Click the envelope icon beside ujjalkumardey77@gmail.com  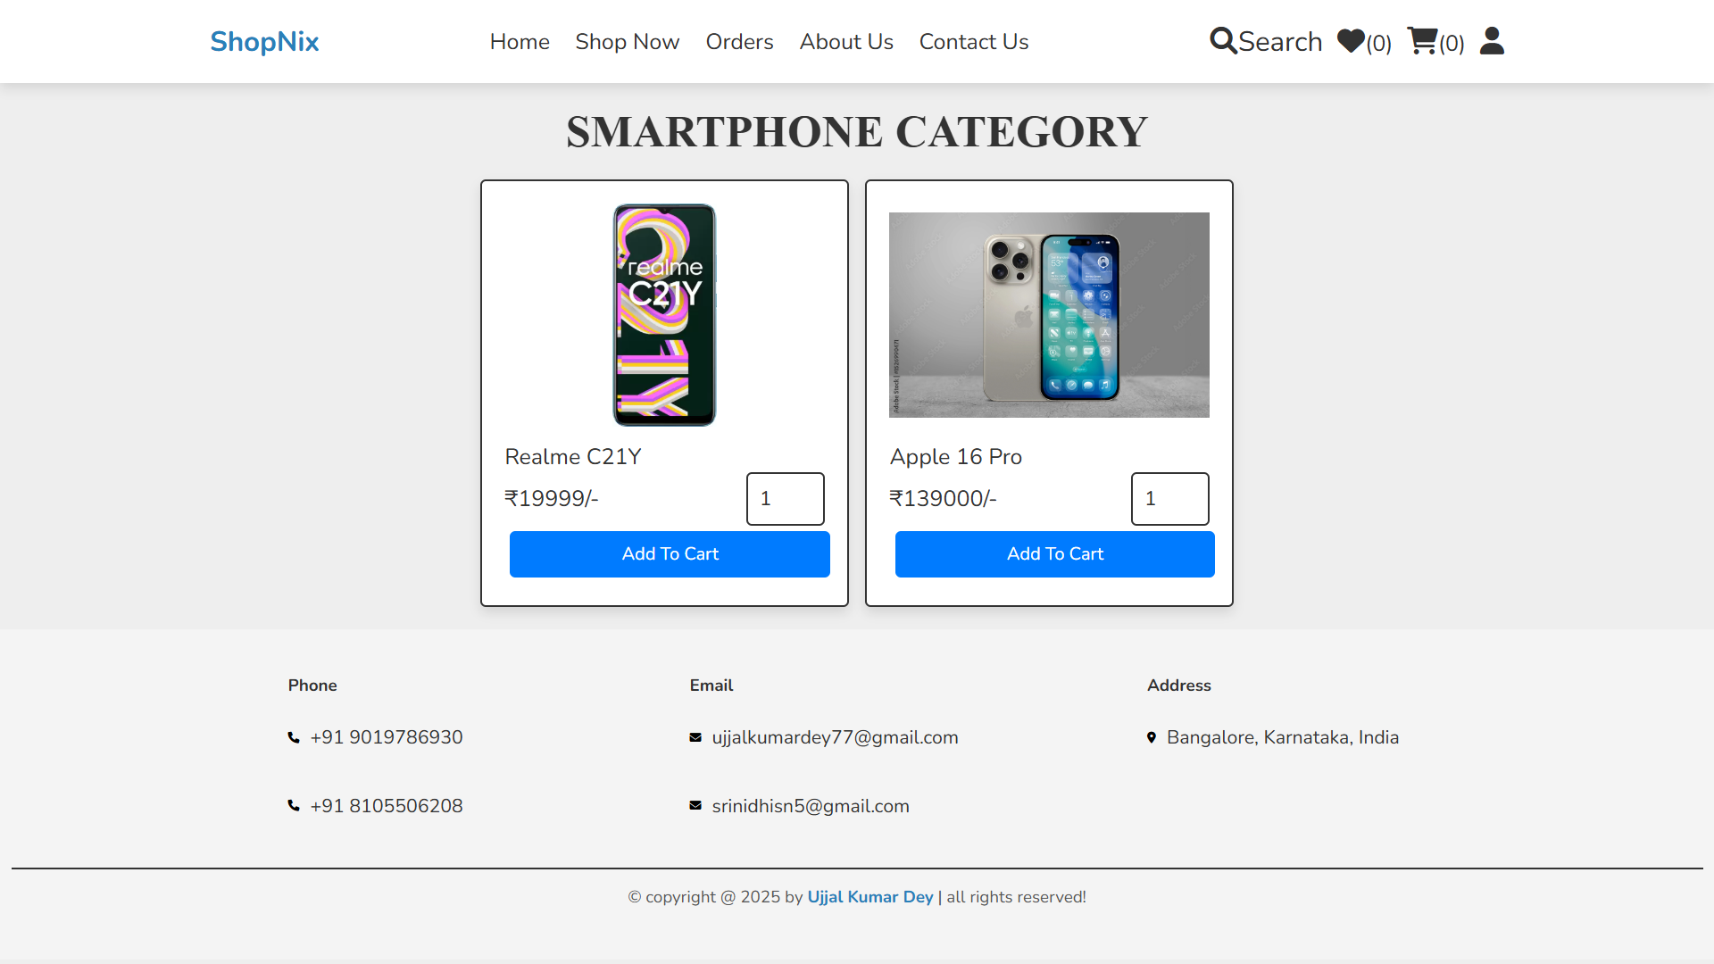[x=695, y=737]
